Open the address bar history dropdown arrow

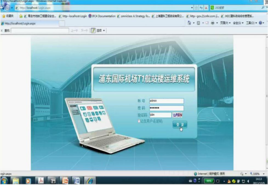(192, 8)
